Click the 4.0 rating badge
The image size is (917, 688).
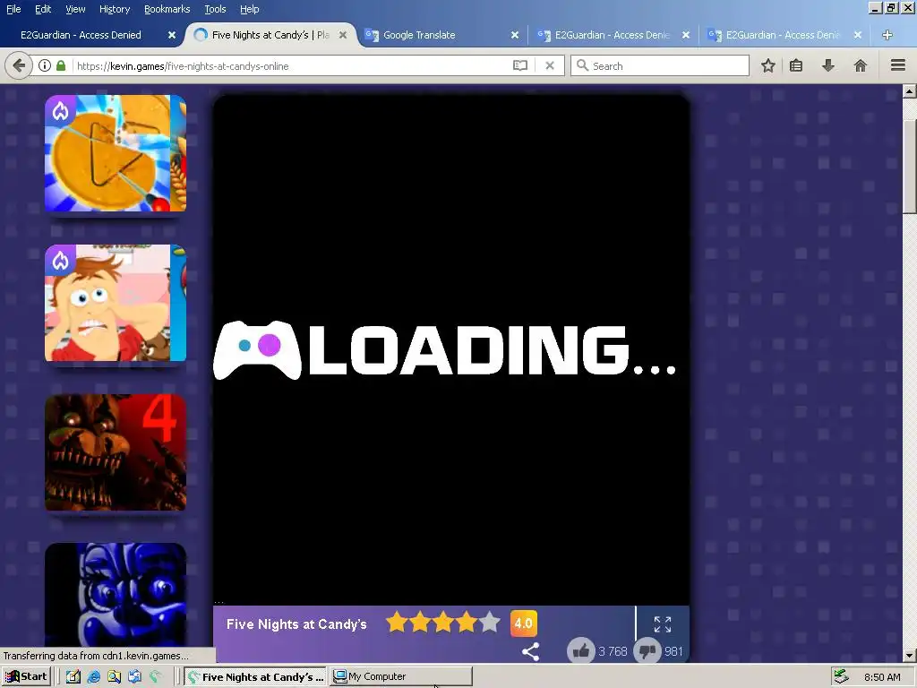[x=523, y=623]
